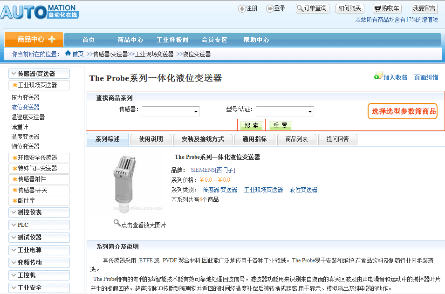445x294 pixels.
Task: Open the 传感器 dropdown
Action: tap(171, 111)
